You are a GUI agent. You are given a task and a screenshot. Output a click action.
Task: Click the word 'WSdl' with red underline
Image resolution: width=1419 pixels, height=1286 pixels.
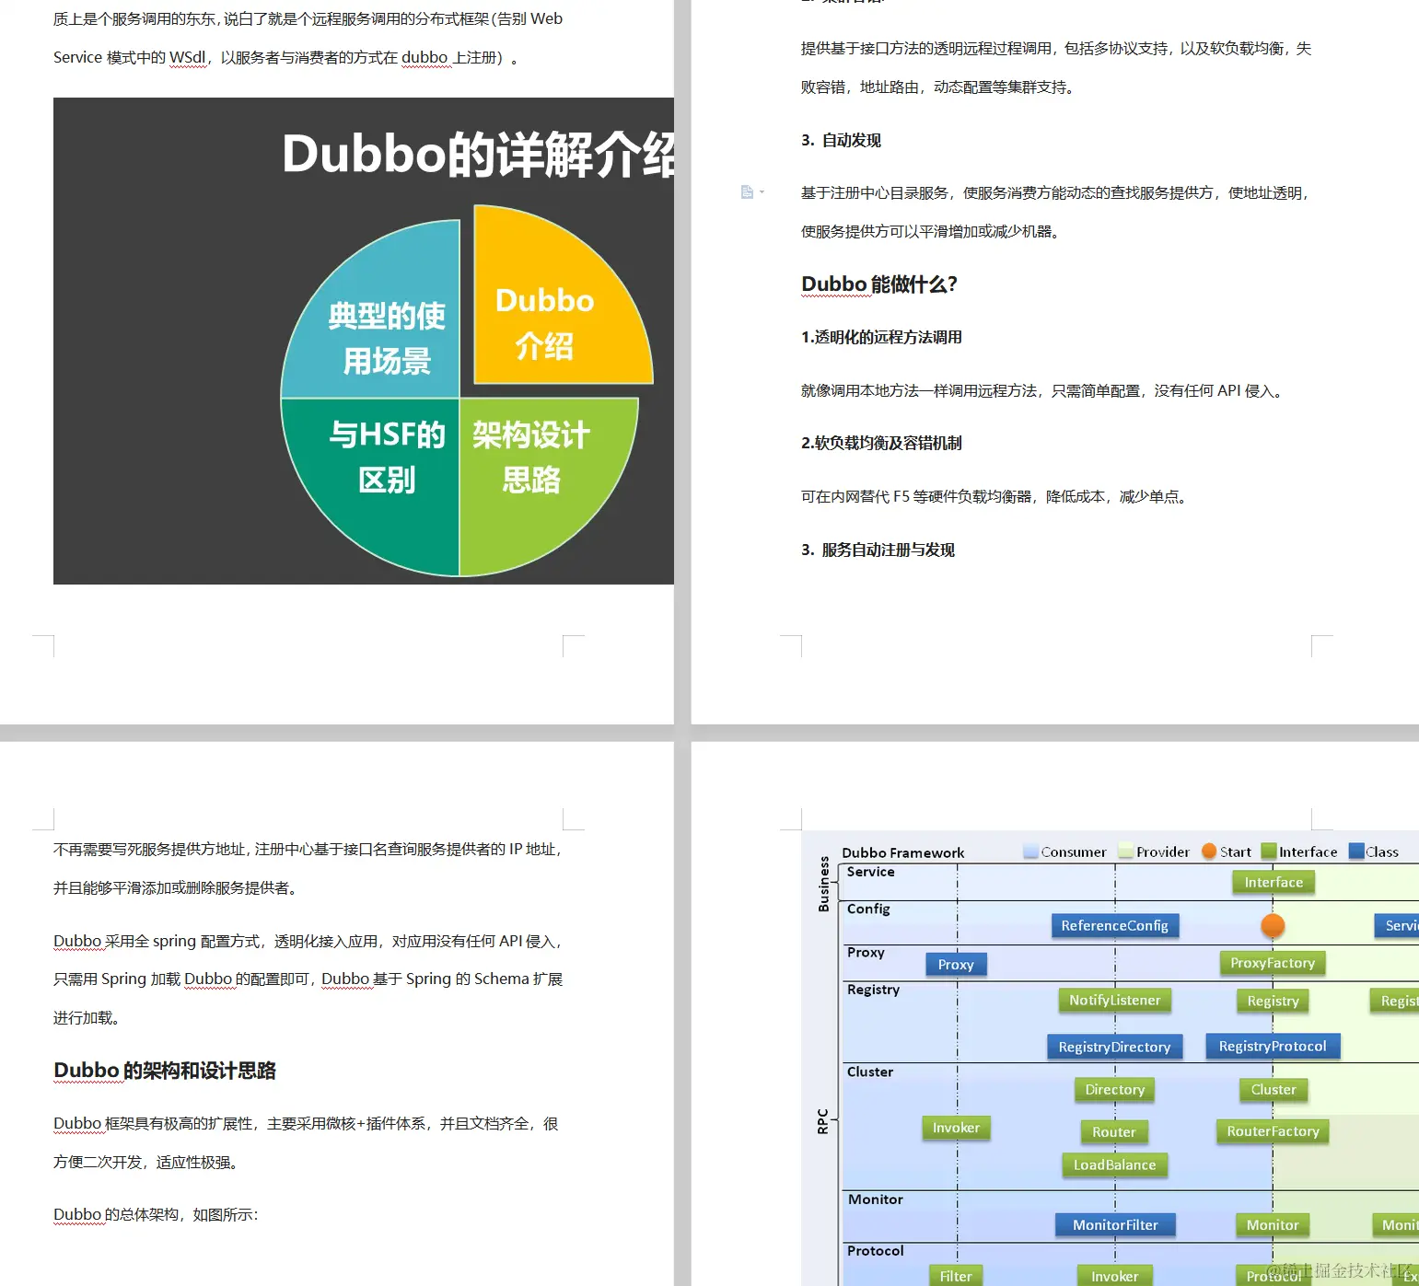pyautogui.click(x=188, y=57)
